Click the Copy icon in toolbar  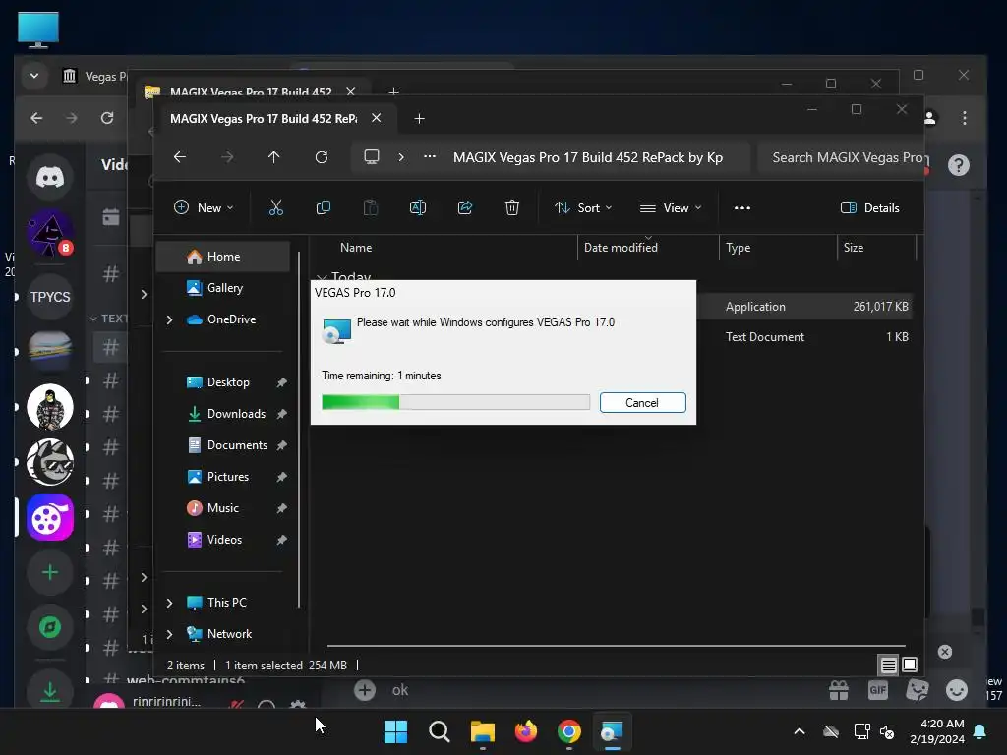click(x=323, y=207)
